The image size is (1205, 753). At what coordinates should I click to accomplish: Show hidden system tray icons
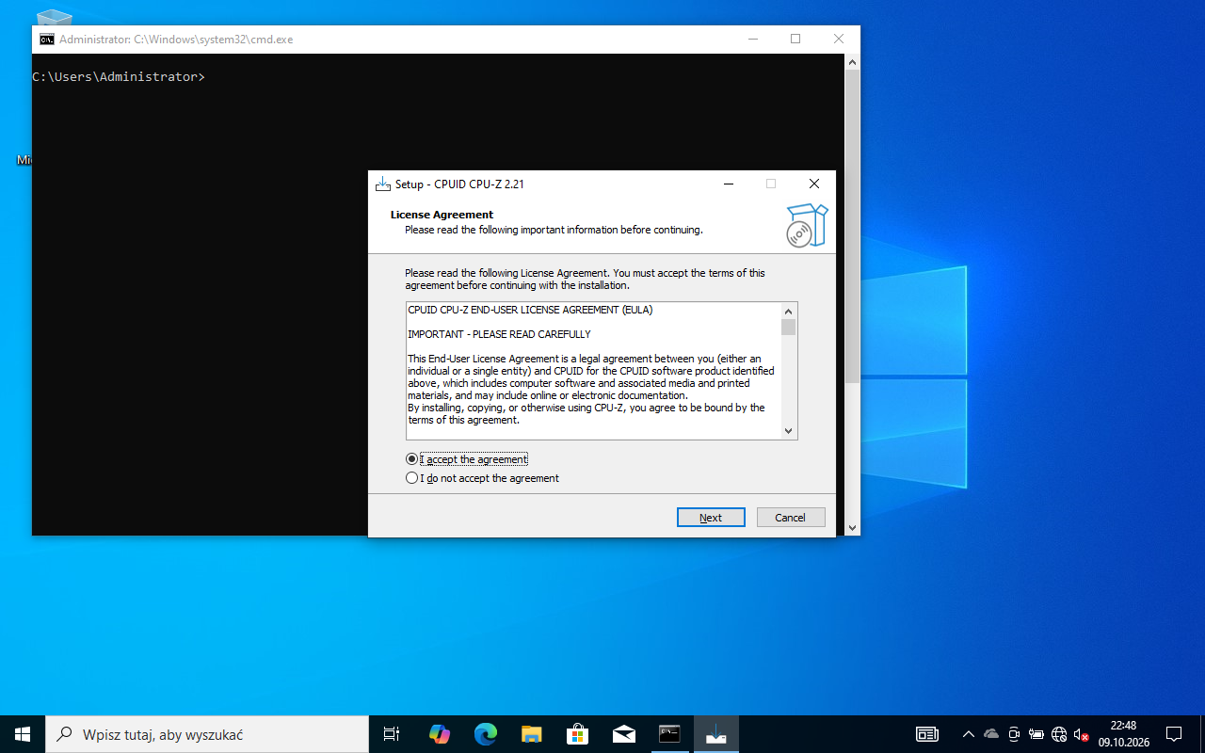pyautogui.click(x=968, y=734)
